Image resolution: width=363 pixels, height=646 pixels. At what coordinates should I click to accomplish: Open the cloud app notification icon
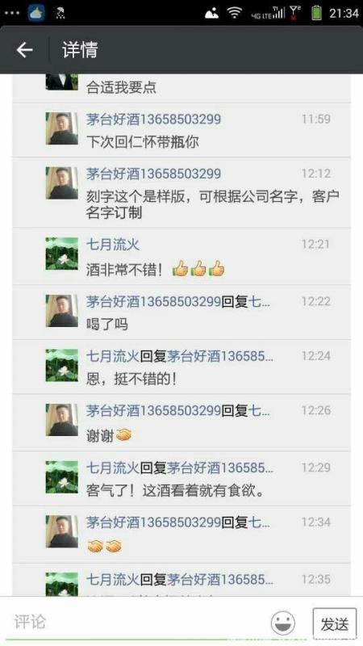36,12
